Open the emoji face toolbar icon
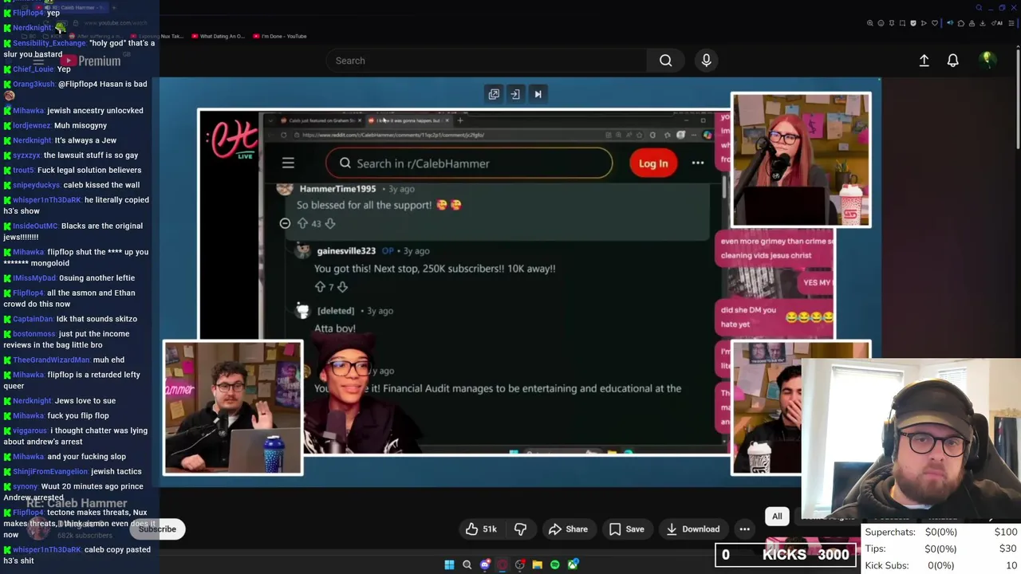Viewport: 1021px width, 574px height. coord(881,23)
